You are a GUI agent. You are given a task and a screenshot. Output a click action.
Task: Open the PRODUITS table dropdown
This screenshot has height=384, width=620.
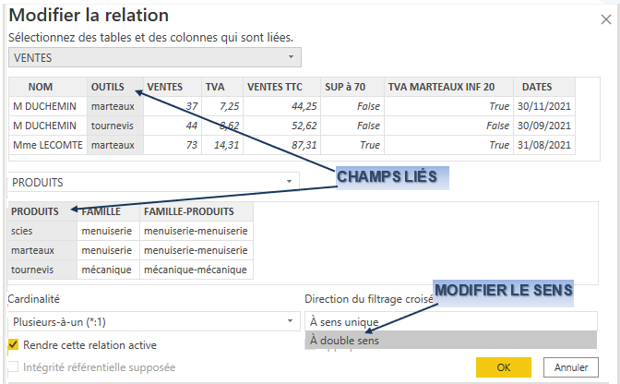pos(154,181)
